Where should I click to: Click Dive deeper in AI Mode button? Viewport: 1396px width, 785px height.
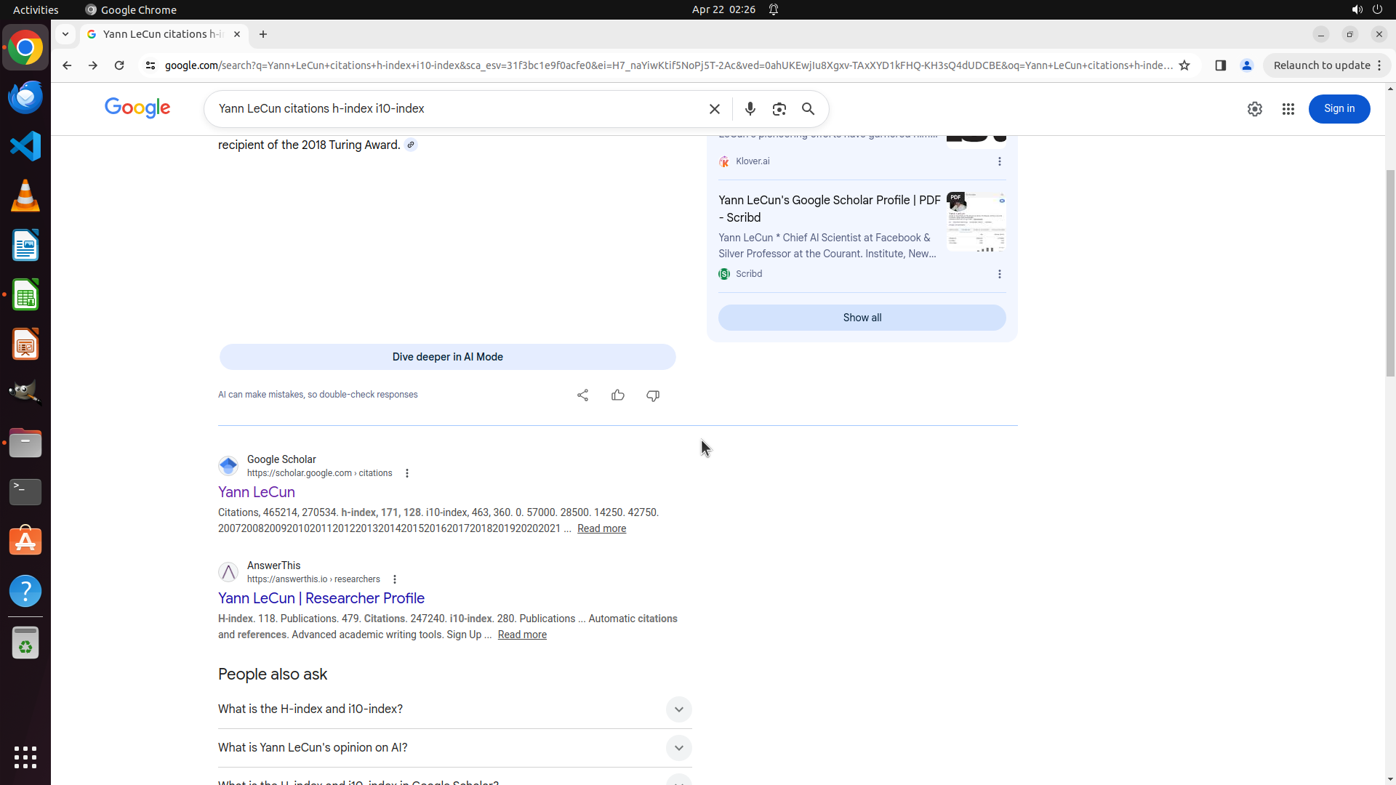[x=447, y=357]
